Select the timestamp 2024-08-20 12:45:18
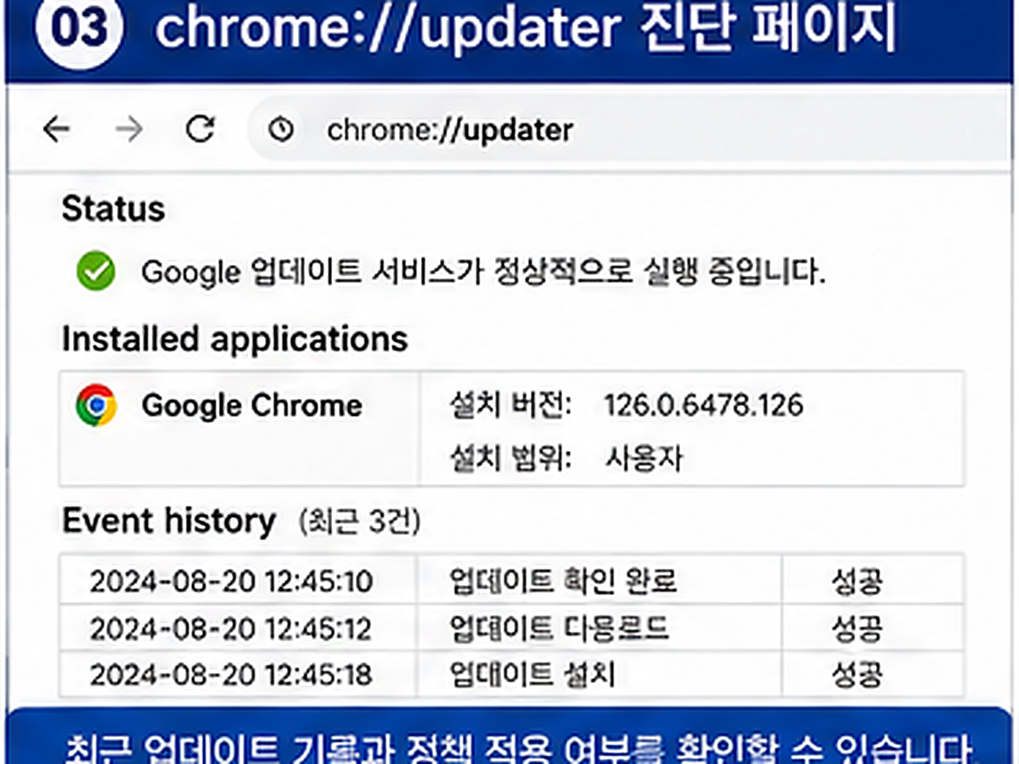The height and width of the screenshot is (764, 1019). pyautogui.click(x=231, y=676)
